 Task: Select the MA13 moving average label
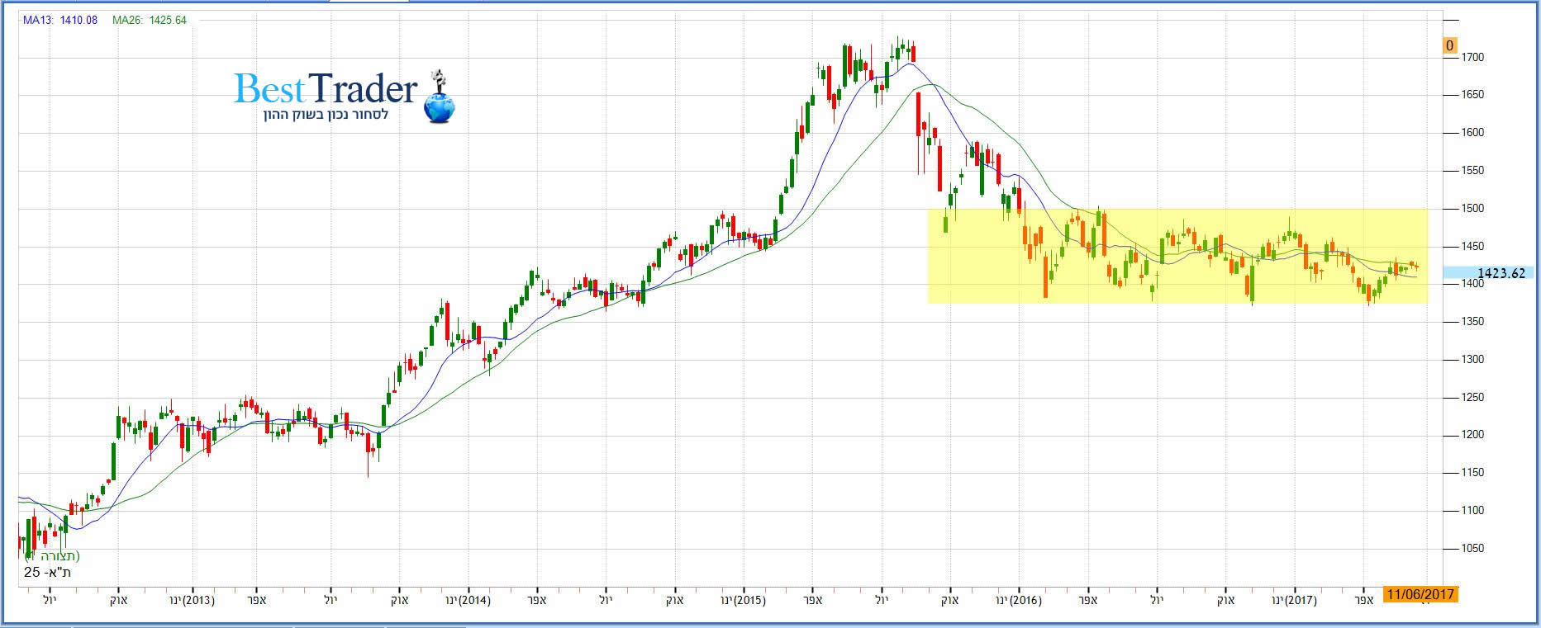tap(59, 20)
